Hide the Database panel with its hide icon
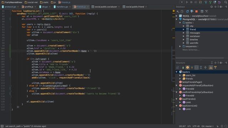 [226, 7]
